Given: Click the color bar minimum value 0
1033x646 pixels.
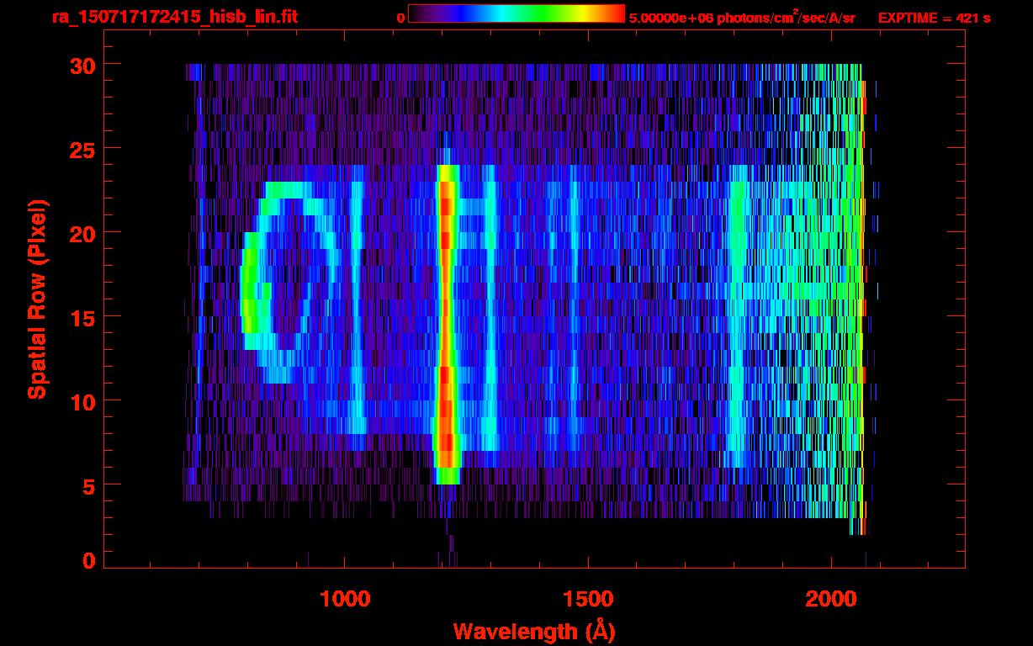Looking at the screenshot, I should point(400,18).
